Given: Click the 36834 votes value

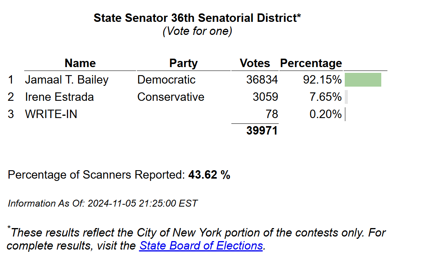Looking at the screenshot, I should pyautogui.click(x=262, y=80).
